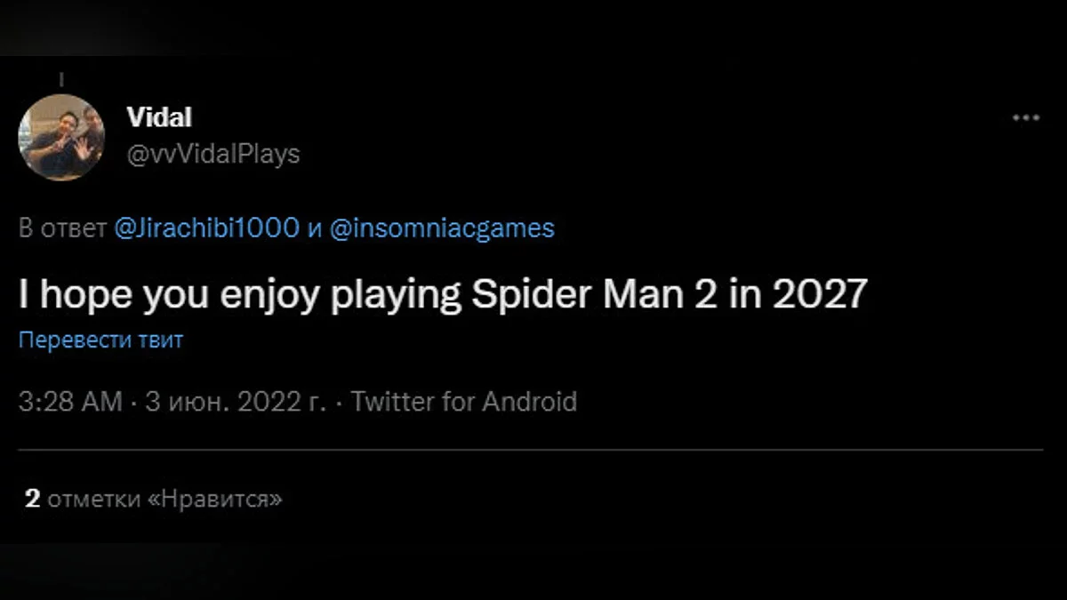The image size is (1067, 600).
Task: Open the Vidal display name profile
Action: (x=160, y=116)
